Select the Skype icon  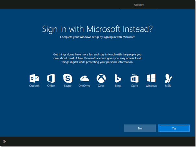67,78
